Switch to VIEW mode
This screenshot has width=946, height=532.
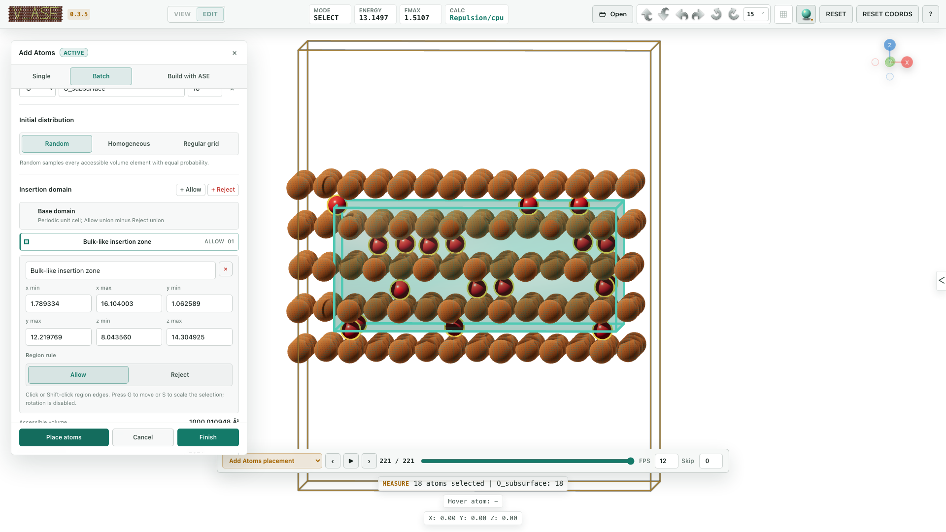pyautogui.click(x=182, y=14)
